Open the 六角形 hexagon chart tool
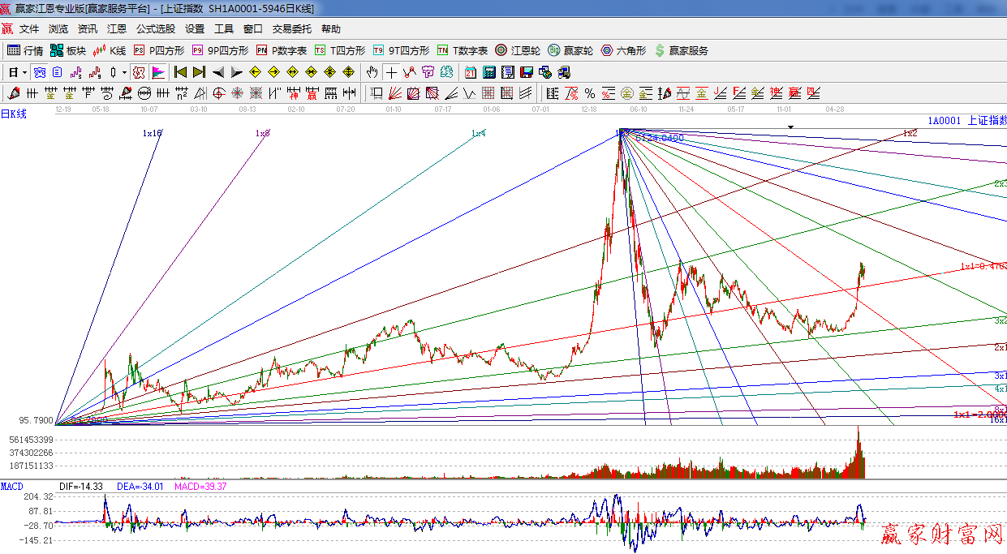This screenshot has width=1007, height=554. click(x=623, y=50)
